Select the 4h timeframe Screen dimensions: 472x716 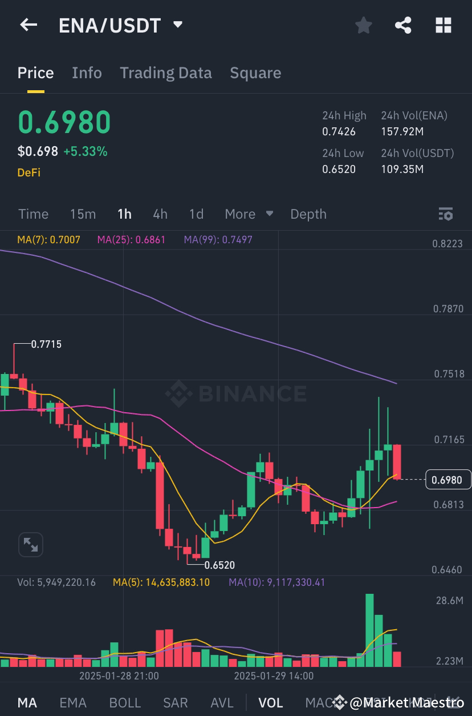tap(160, 214)
